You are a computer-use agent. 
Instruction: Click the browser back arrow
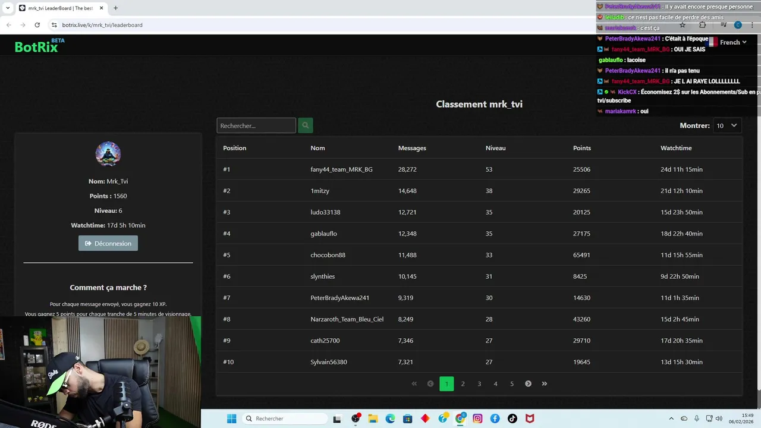pos(9,25)
